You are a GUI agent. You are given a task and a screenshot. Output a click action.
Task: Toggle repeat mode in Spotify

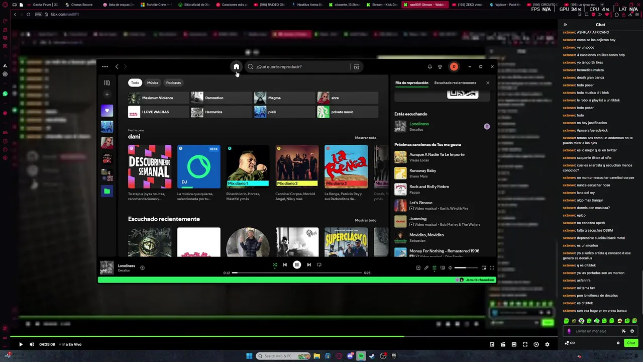(319, 264)
